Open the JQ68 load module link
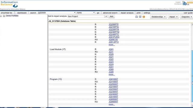 click(x=111, y=69)
